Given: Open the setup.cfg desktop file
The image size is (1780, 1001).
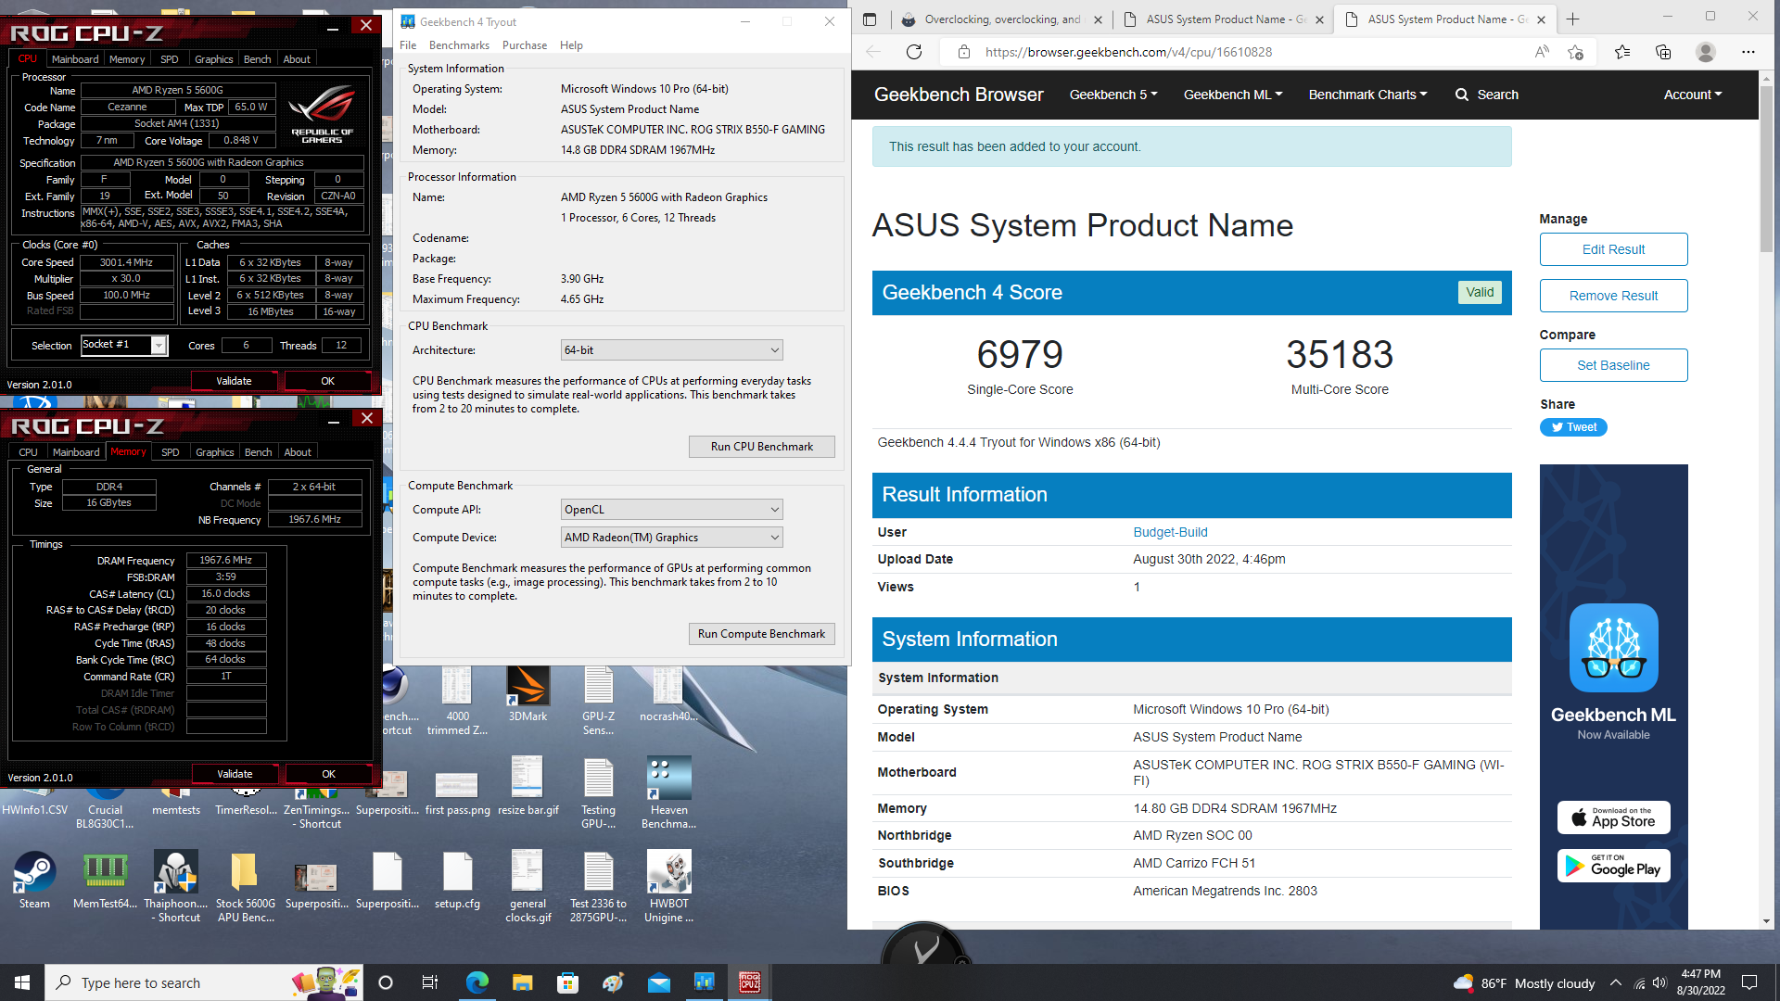Looking at the screenshot, I should [457, 881].
